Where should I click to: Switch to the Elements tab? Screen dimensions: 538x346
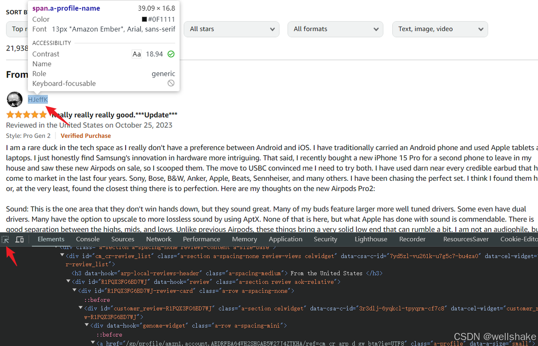pyautogui.click(x=51, y=239)
